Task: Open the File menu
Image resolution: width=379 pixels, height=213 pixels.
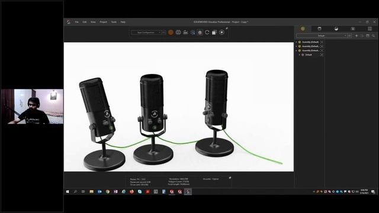Action: click(76, 22)
